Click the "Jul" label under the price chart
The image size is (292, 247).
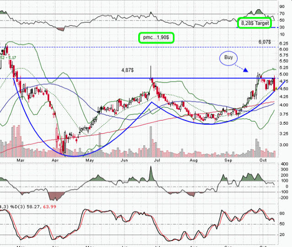pyautogui.click(x=158, y=161)
